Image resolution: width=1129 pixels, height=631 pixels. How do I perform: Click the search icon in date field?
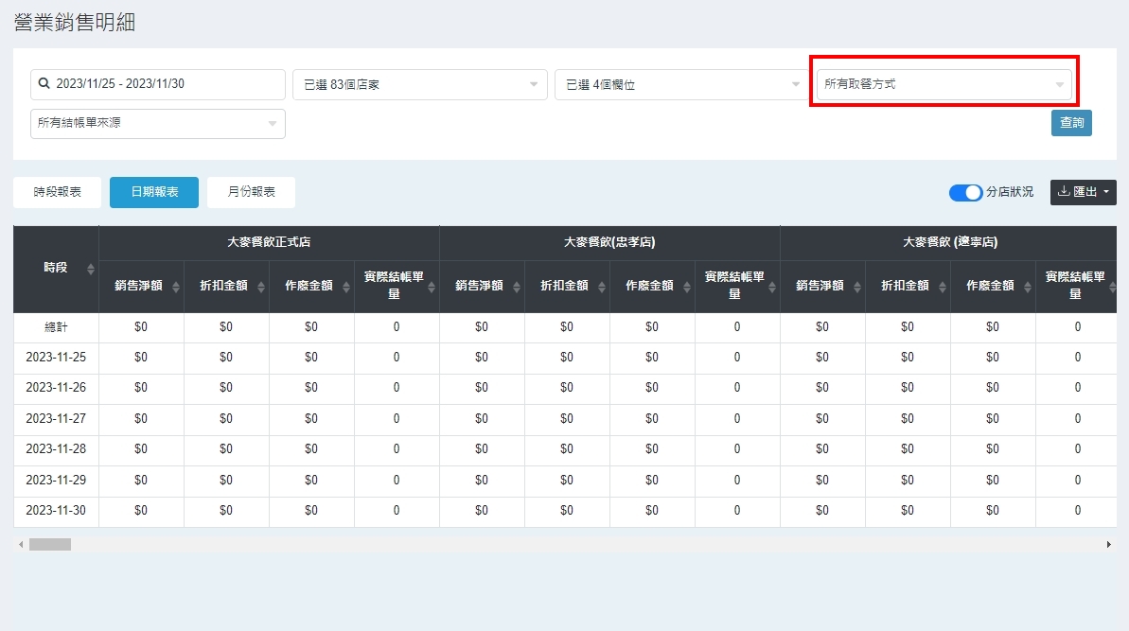click(x=44, y=84)
